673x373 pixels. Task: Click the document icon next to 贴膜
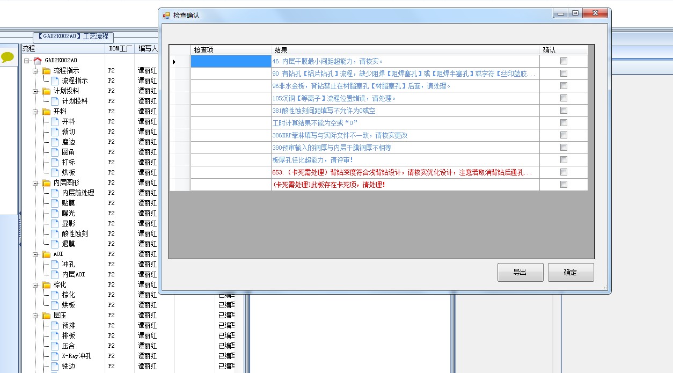coord(55,203)
